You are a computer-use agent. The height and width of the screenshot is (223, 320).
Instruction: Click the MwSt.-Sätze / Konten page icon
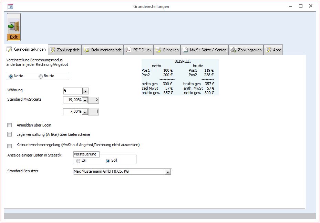pos(185,50)
